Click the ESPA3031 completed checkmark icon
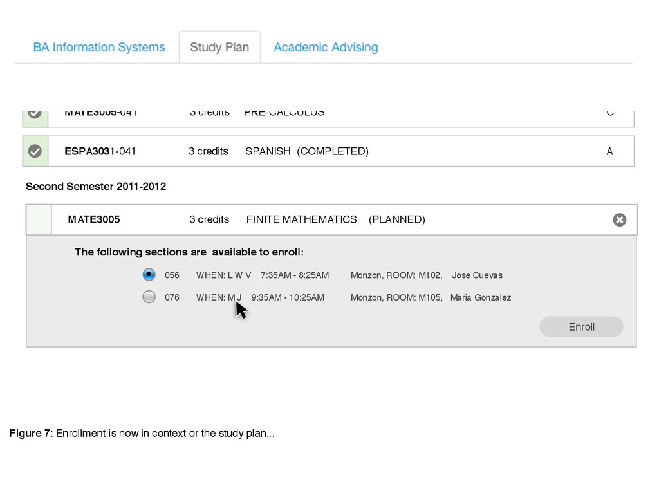The height and width of the screenshot is (482, 659). point(35,151)
